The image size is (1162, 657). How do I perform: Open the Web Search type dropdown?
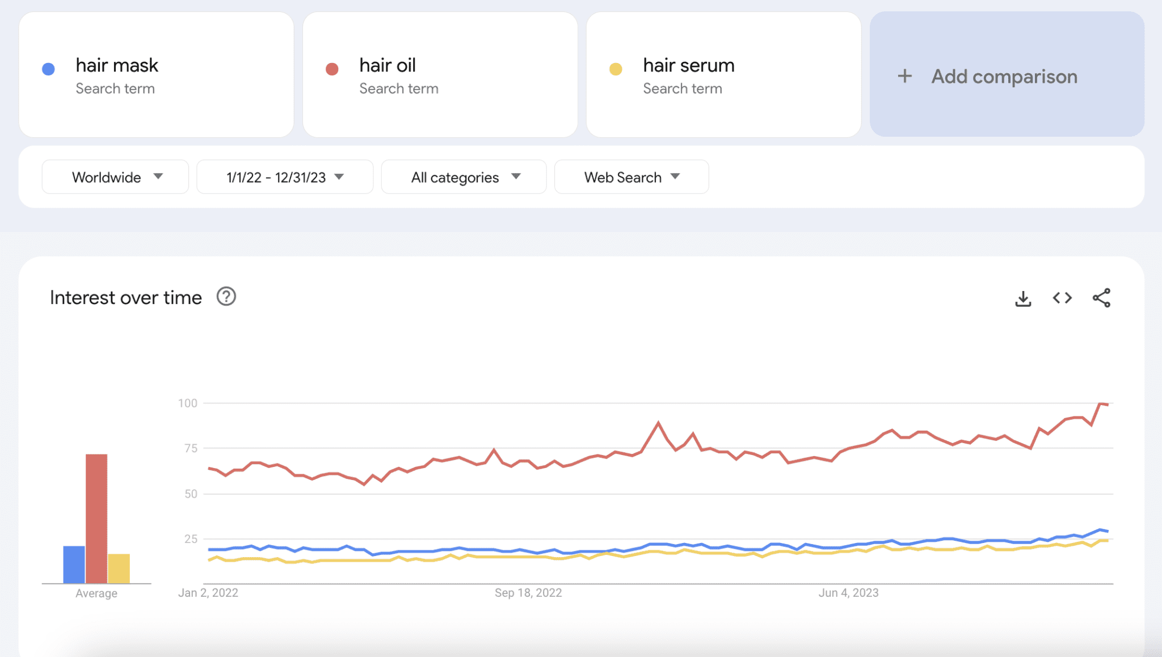(x=631, y=177)
